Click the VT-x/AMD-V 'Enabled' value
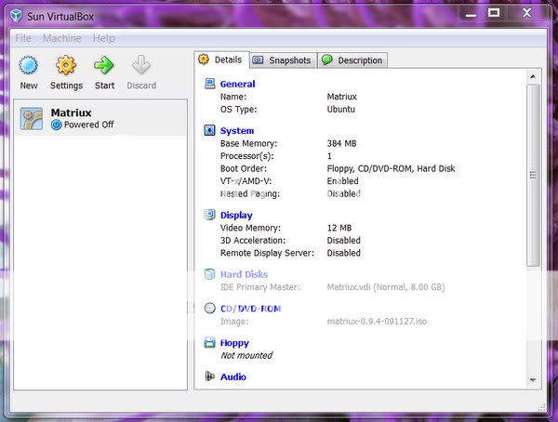The height and width of the screenshot is (422, 558). tap(342, 181)
